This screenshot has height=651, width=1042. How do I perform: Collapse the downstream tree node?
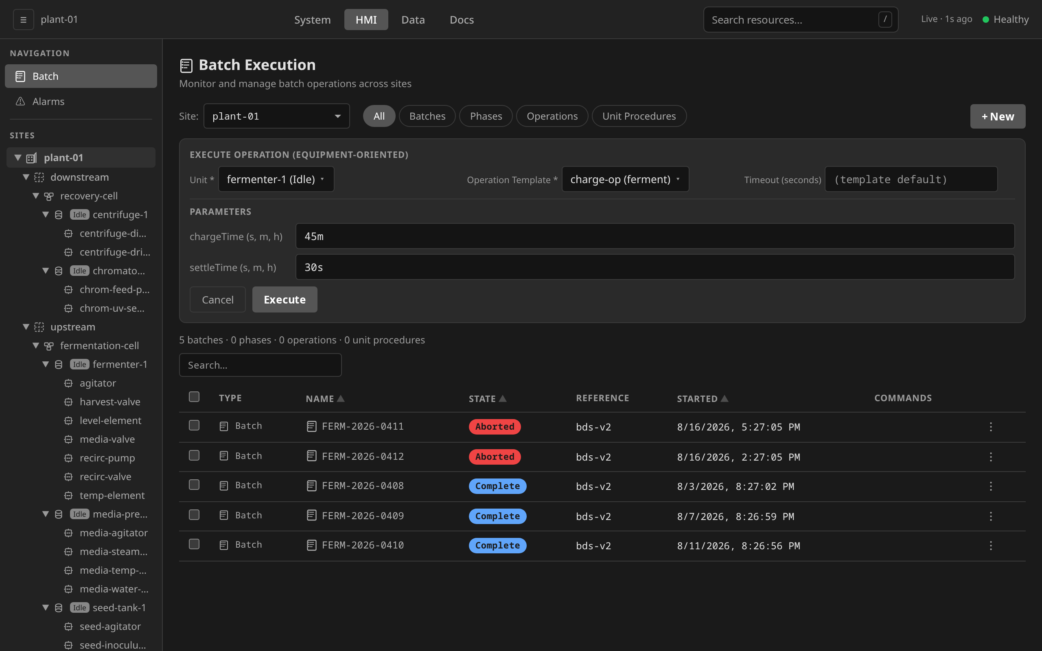click(x=26, y=177)
